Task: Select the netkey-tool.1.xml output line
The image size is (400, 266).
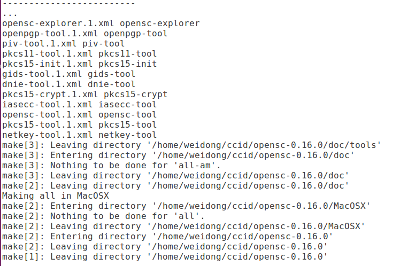Action: [x=79, y=135]
